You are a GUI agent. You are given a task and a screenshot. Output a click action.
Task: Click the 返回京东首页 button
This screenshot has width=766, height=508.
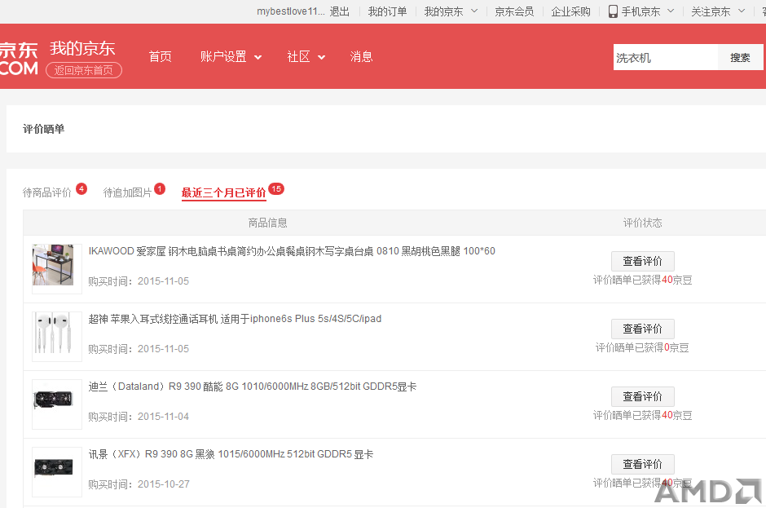tap(84, 70)
